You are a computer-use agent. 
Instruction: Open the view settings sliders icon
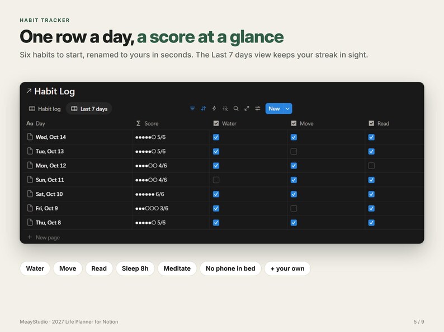pyautogui.click(x=258, y=108)
